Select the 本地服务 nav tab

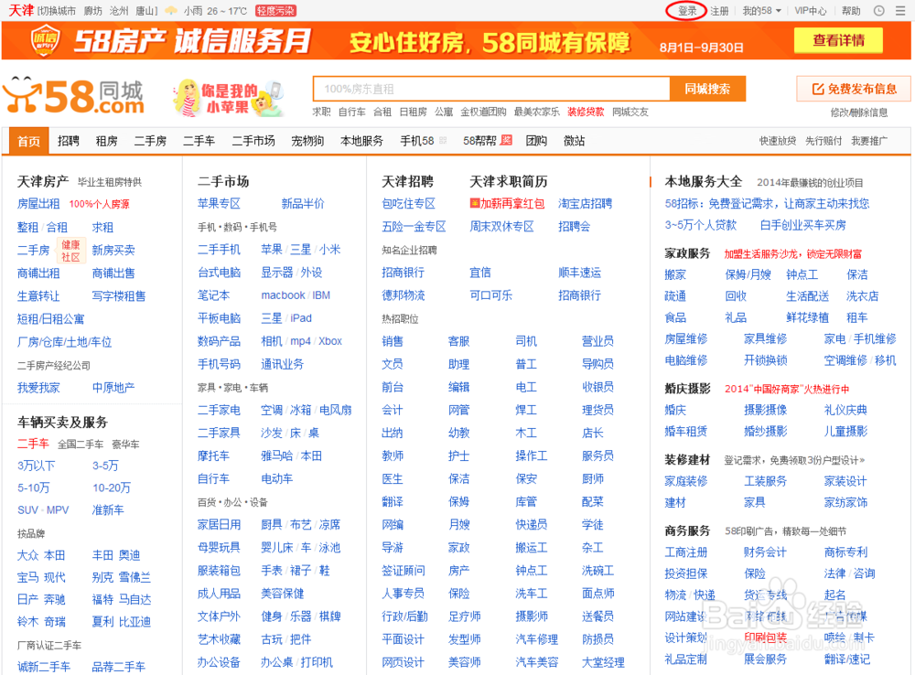point(361,141)
